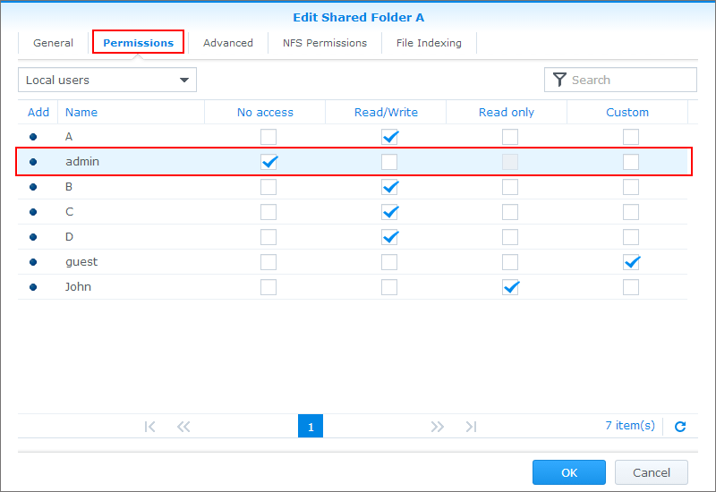
Task: Check Custom for user D
Action: tap(631, 237)
